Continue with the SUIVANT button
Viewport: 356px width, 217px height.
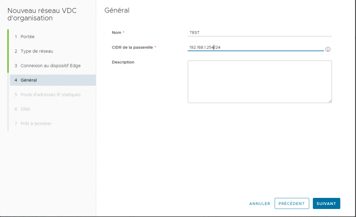(x=326, y=203)
